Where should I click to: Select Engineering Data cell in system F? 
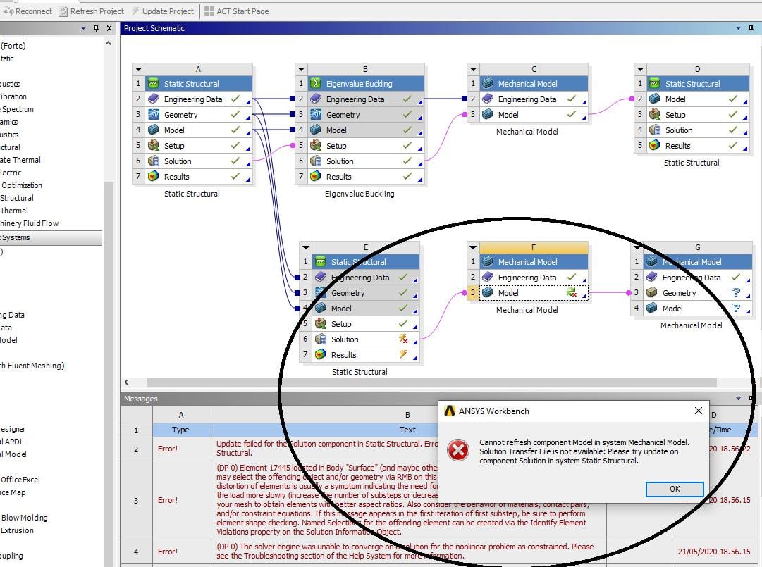[534, 278]
